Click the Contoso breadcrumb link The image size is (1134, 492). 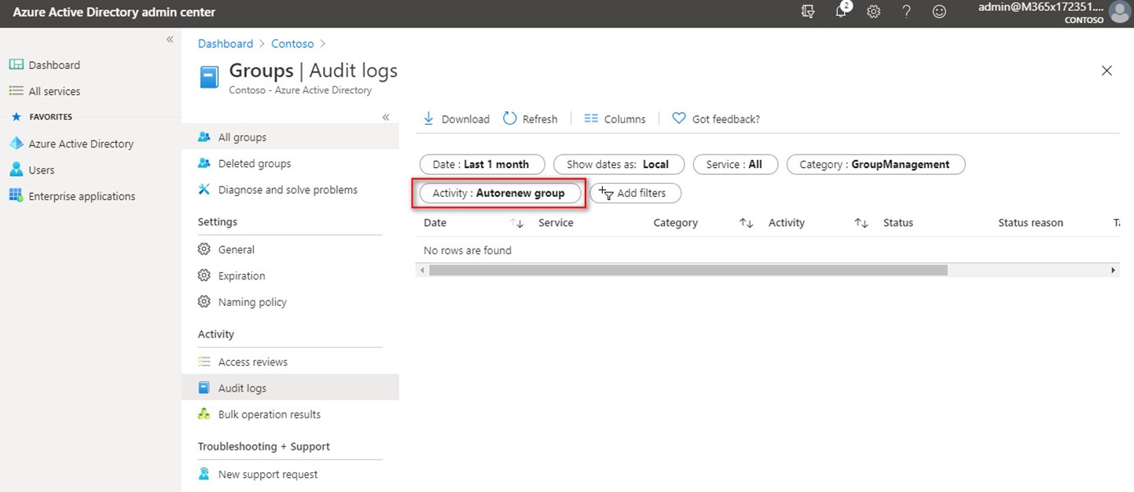tap(292, 44)
